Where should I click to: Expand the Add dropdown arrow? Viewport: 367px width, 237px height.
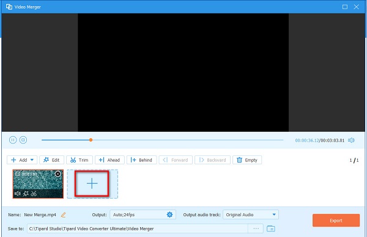click(x=32, y=160)
